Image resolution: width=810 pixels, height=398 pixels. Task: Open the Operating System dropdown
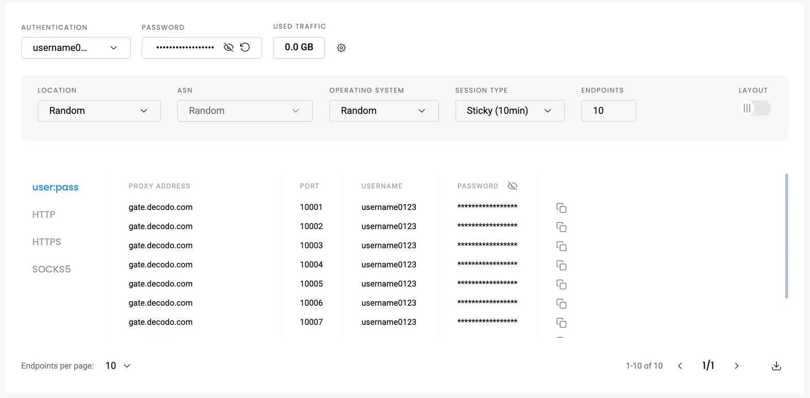pos(383,111)
